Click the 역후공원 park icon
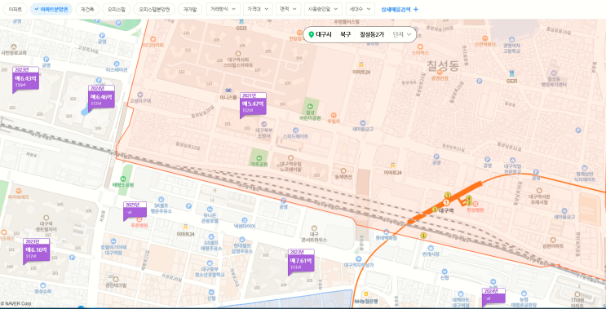The width and height of the screenshot is (606, 309). click(x=259, y=157)
